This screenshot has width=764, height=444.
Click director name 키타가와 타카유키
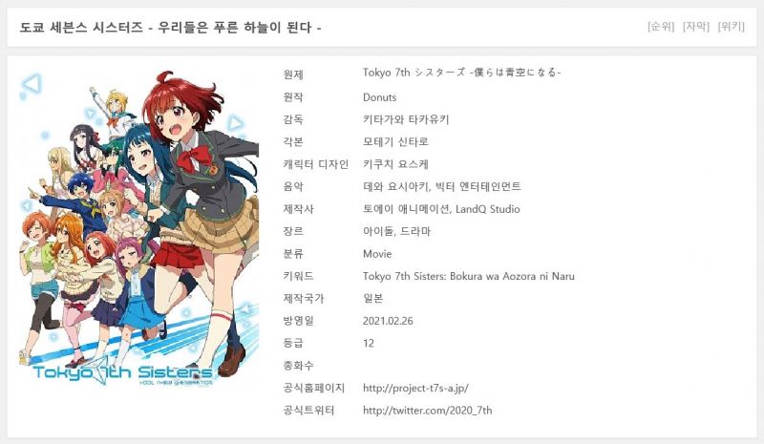click(406, 119)
